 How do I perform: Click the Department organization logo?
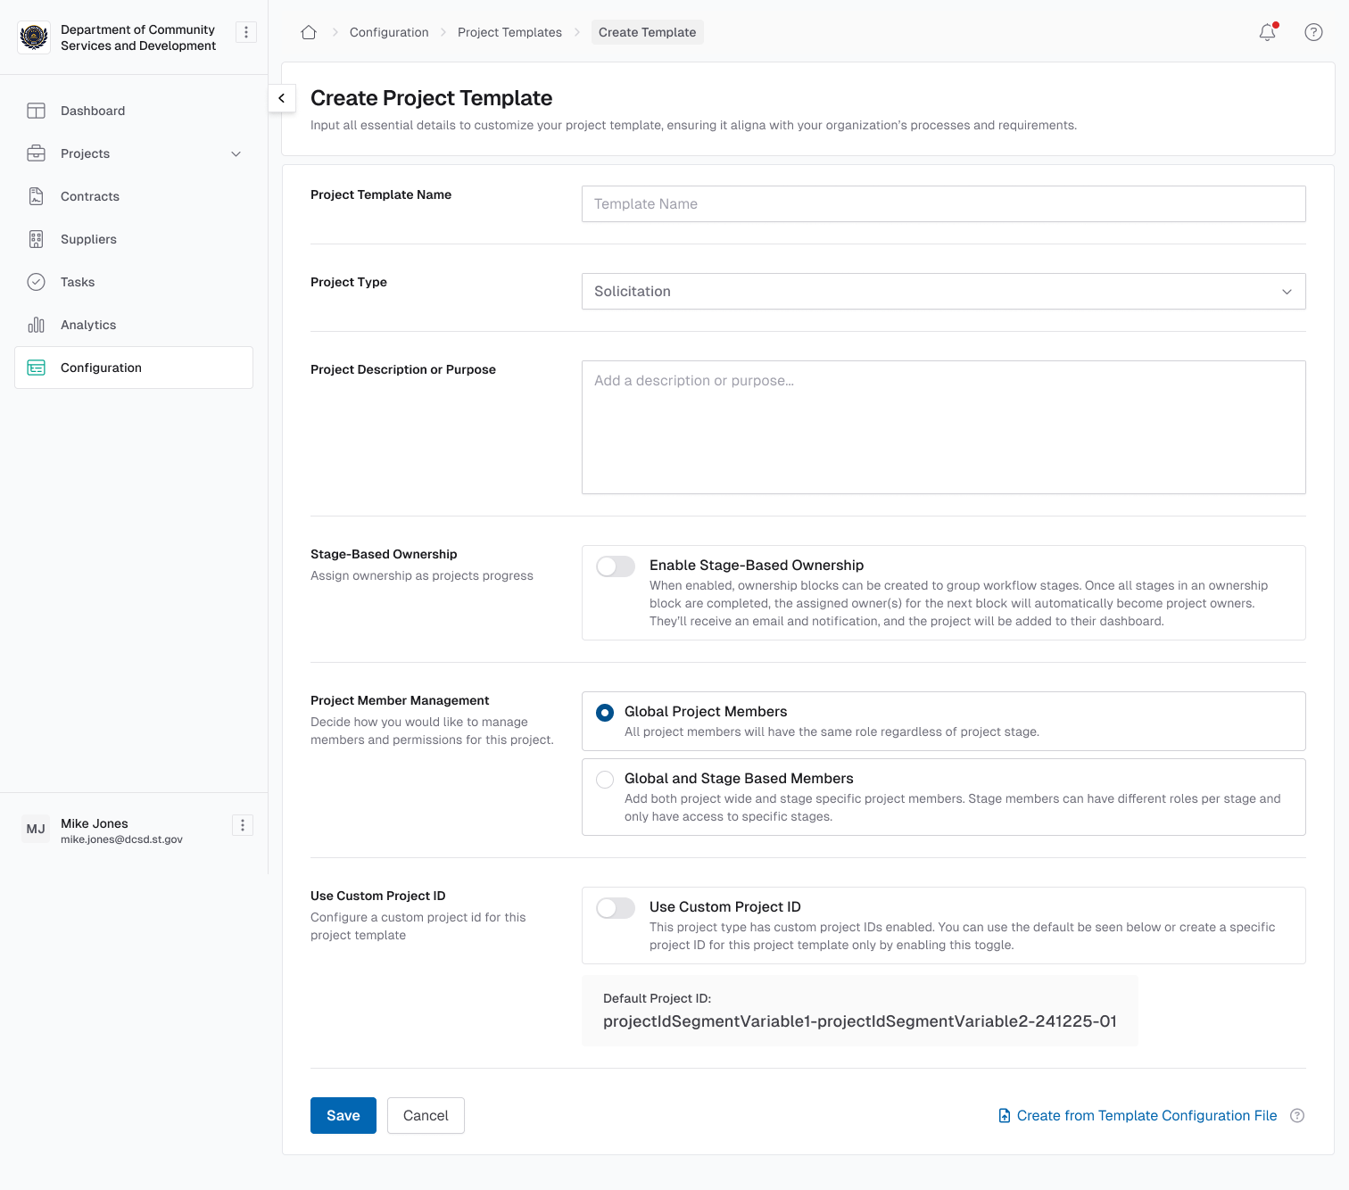[x=34, y=37]
